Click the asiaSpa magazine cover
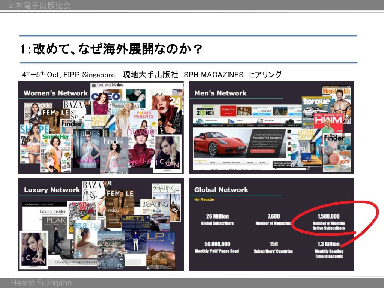This screenshot has height=288, width=384. pyautogui.click(x=85, y=240)
